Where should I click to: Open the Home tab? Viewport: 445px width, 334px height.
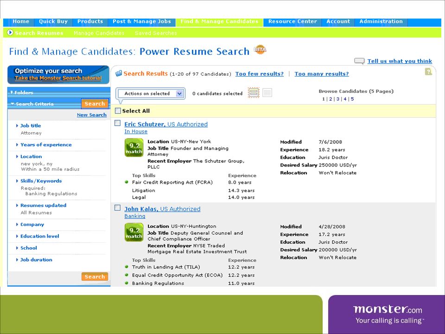pos(21,22)
